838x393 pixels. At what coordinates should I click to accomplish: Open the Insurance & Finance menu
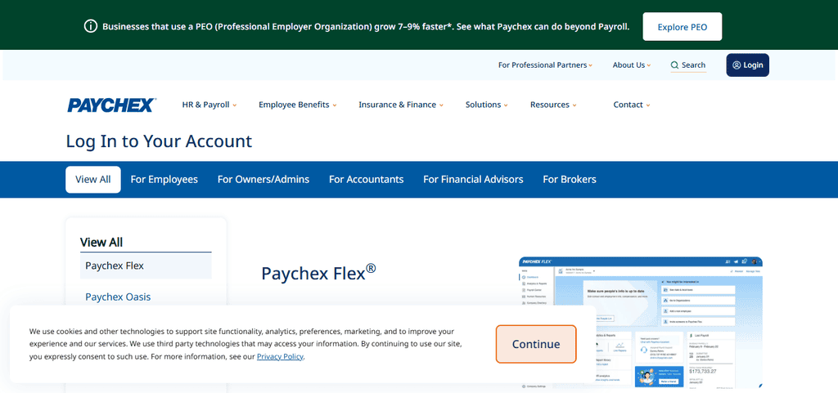(x=401, y=105)
